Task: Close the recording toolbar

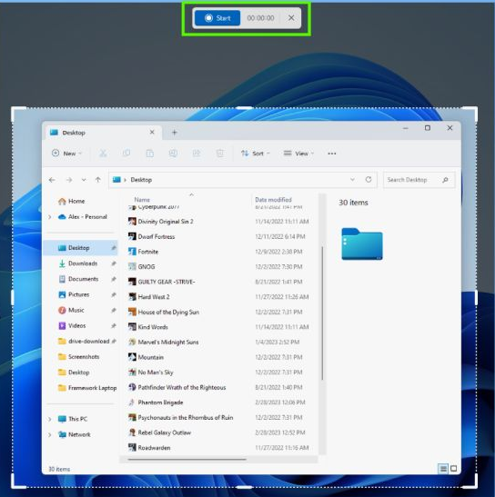Action: pyautogui.click(x=291, y=18)
